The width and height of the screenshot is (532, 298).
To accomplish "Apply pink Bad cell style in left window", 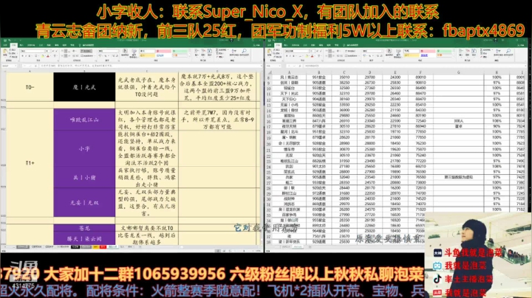I will coord(163,51).
